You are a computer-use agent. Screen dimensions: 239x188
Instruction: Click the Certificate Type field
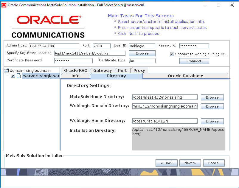point(142,61)
